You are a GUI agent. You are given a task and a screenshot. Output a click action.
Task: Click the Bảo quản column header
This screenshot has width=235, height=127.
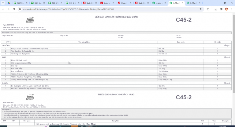pos(27,121)
